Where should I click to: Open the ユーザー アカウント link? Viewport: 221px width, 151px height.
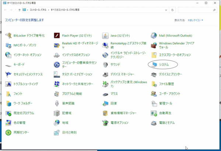point(169,94)
